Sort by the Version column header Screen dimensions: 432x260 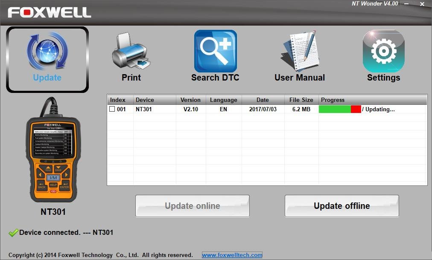coord(191,100)
